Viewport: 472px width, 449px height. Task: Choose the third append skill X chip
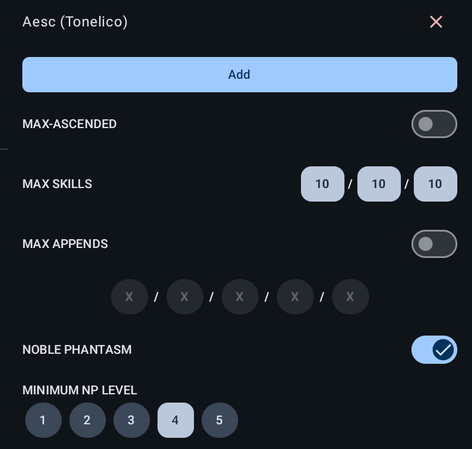click(x=240, y=297)
